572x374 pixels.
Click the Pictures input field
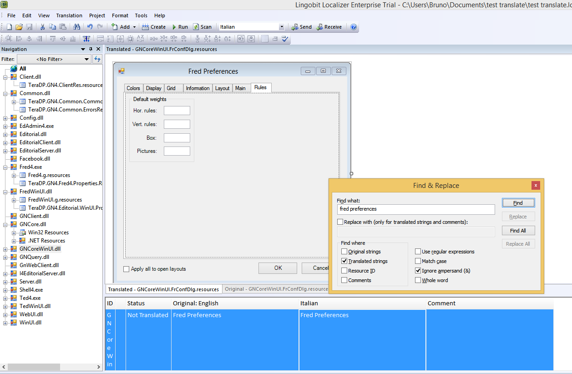point(177,151)
